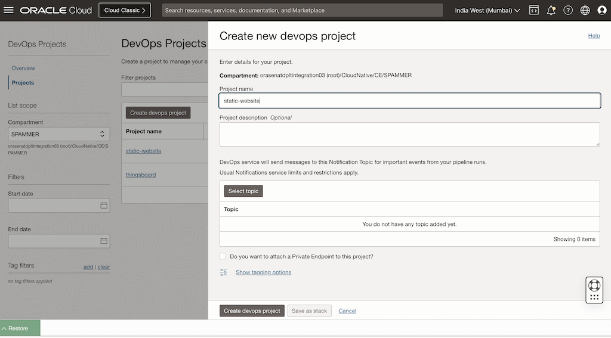
Task: Click the Select topic button
Action: pyautogui.click(x=243, y=191)
